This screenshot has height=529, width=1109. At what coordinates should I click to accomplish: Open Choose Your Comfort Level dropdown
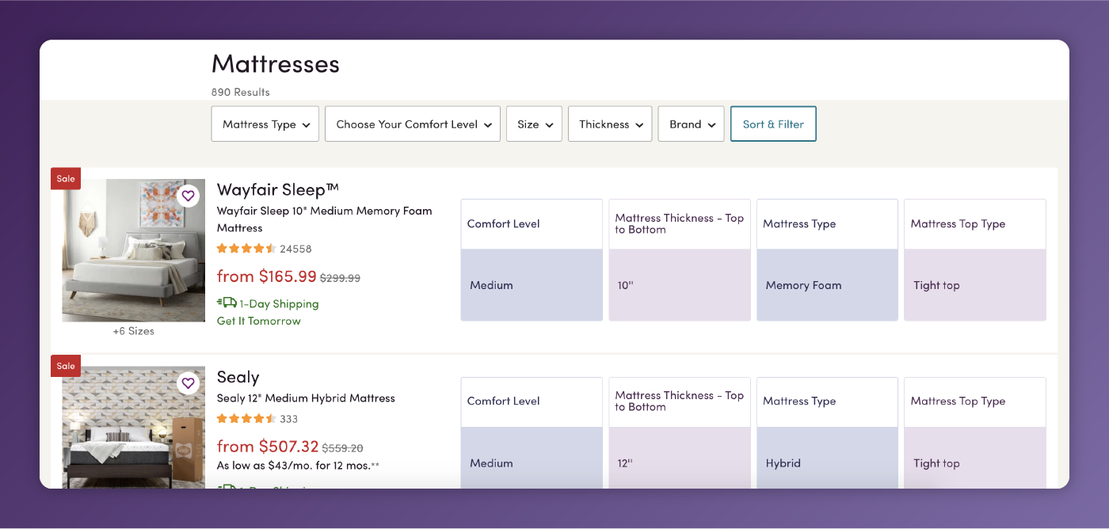413,124
